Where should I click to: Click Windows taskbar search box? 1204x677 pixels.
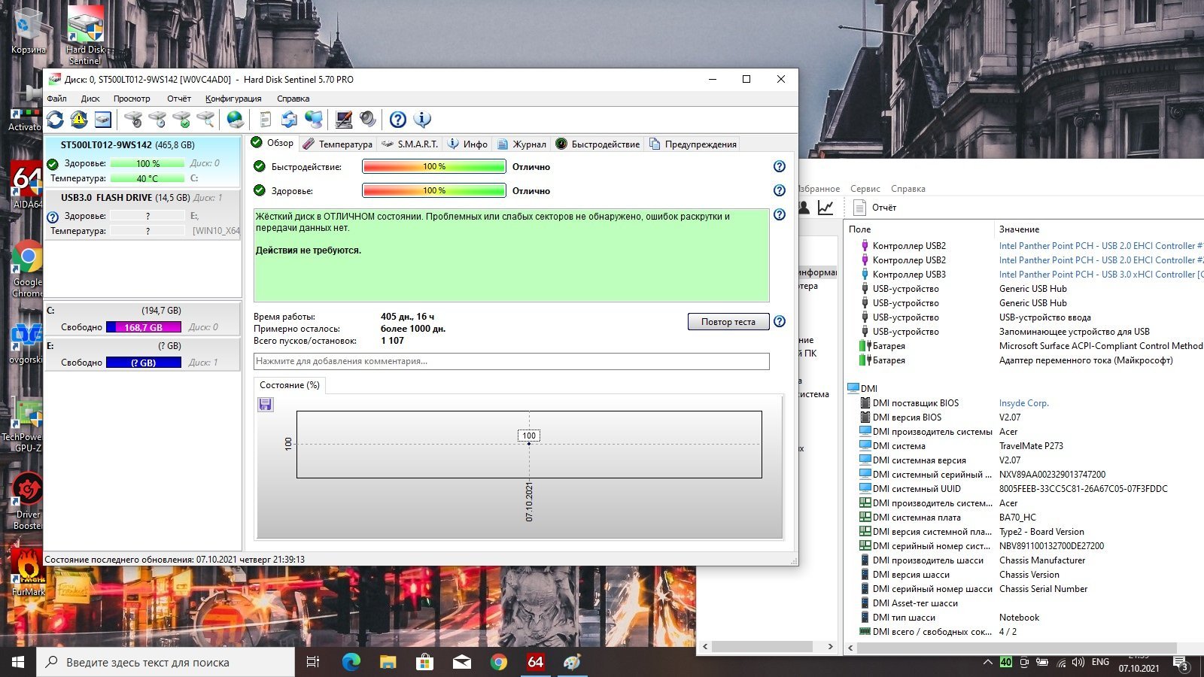tap(166, 662)
